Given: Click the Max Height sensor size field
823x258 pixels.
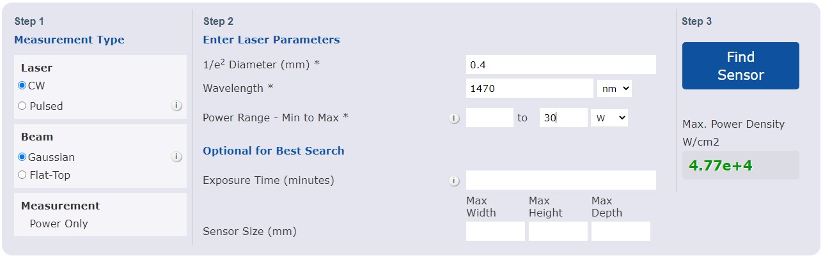Looking at the screenshot, I should (x=558, y=231).
